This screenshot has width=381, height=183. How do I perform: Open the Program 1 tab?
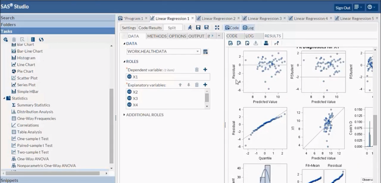coord(134,18)
